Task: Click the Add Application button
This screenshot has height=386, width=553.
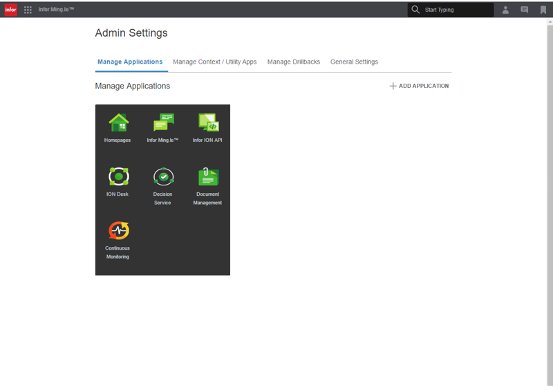Action: pos(419,86)
